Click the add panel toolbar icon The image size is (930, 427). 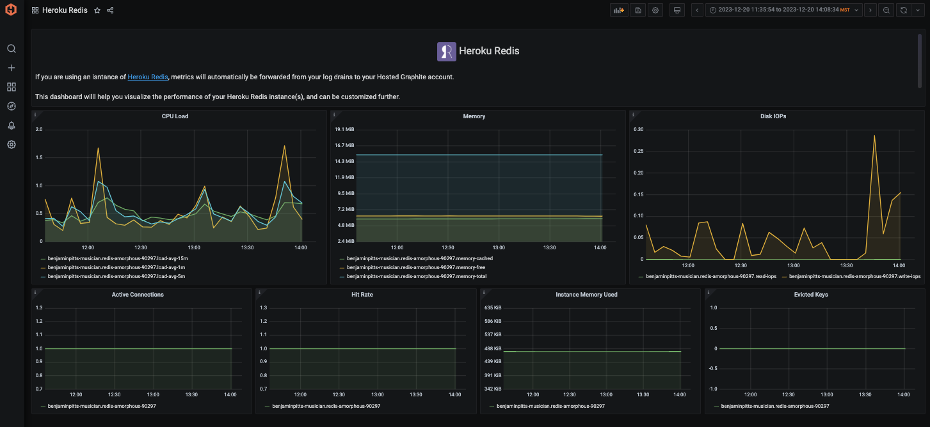click(618, 10)
